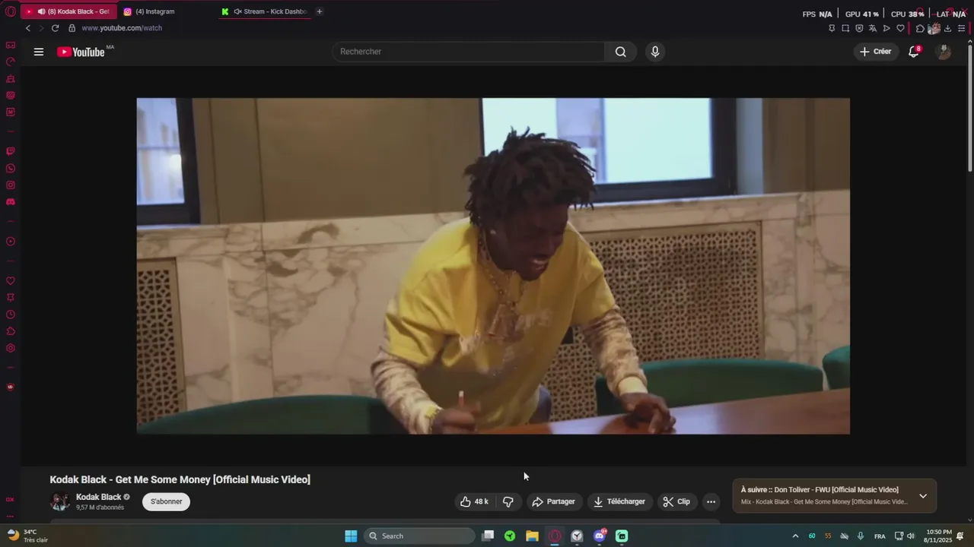Viewport: 974px width, 547px height.
Task: Open the sidebar heart bookmarks icon
Action: click(11, 281)
